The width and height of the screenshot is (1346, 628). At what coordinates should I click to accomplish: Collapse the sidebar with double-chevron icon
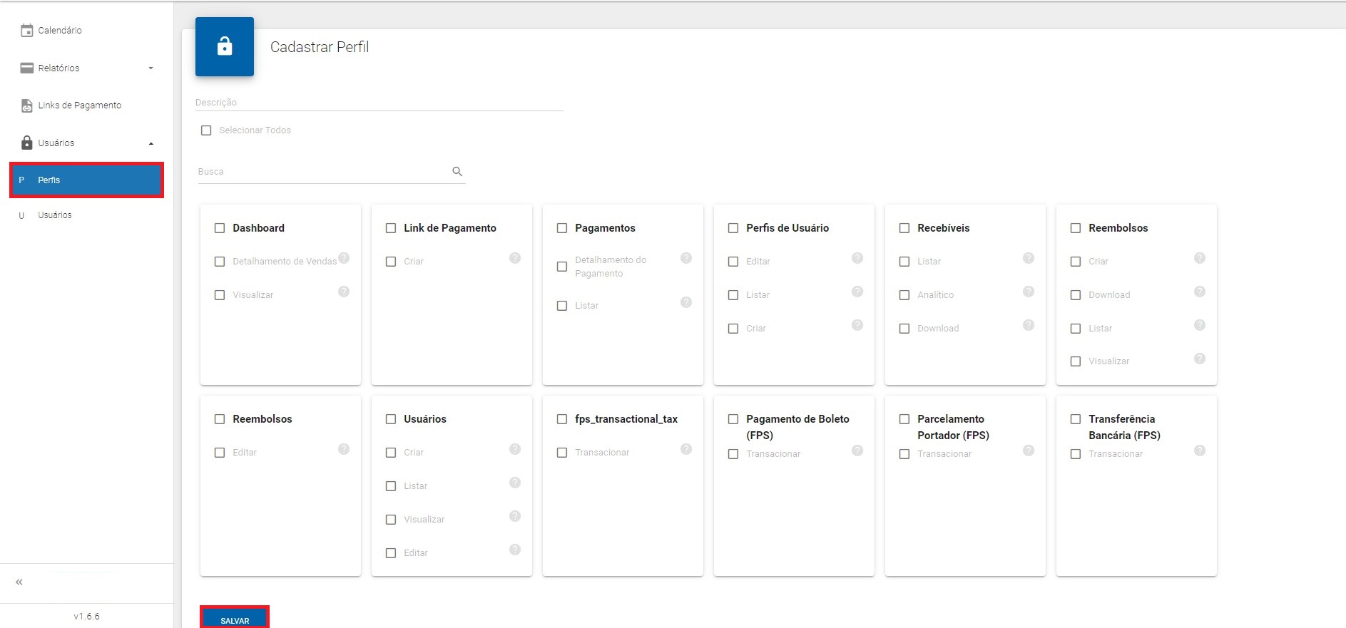(19, 582)
